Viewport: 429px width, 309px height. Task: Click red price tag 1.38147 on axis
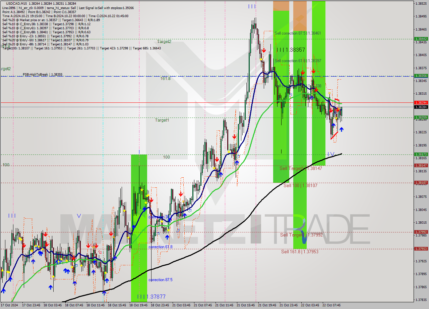[421, 166]
